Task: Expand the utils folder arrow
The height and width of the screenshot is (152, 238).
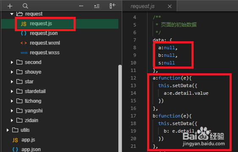Action: [8, 130]
